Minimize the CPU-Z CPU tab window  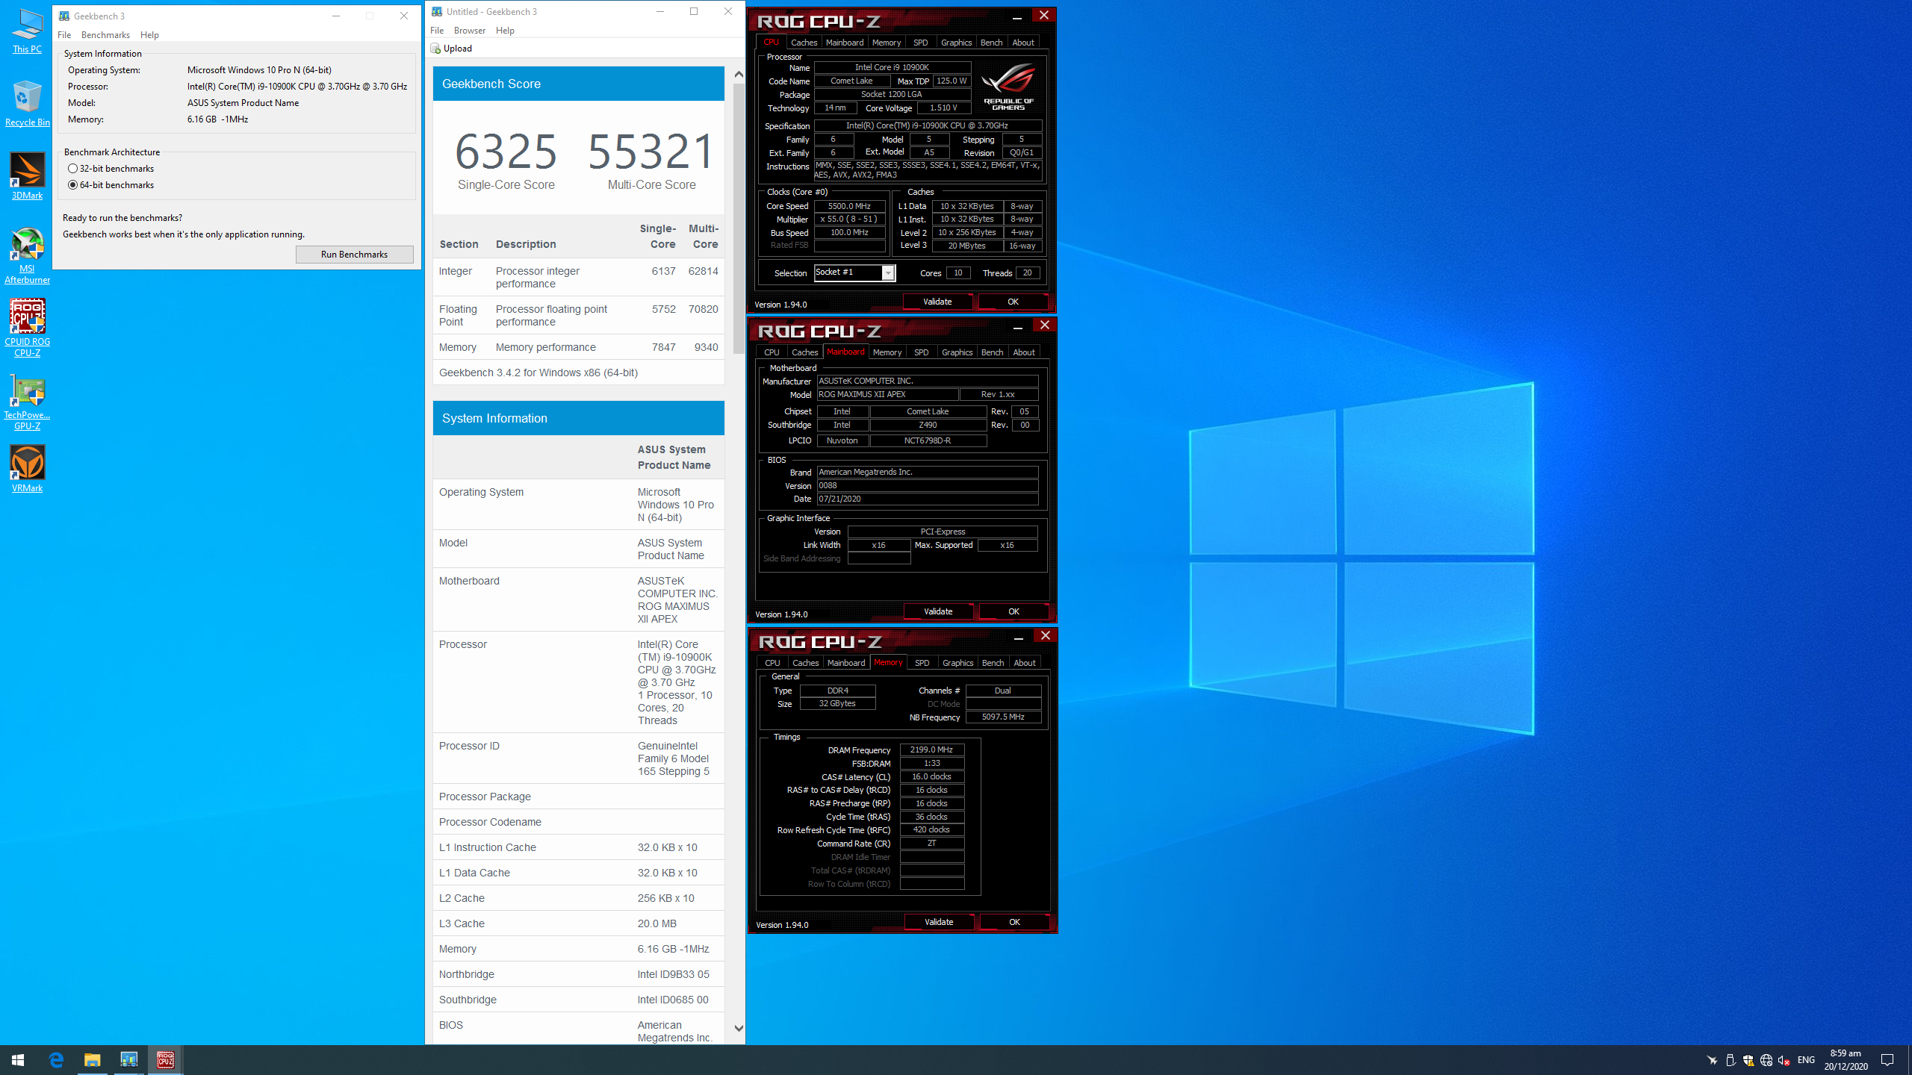click(1017, 17)
